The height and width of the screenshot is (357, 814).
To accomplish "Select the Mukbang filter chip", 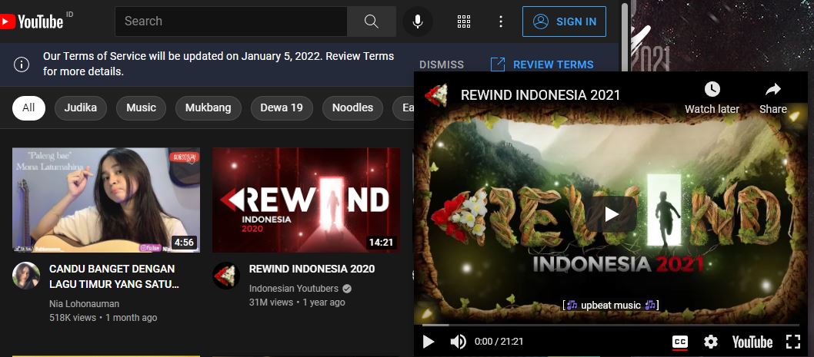I will [209, 107].
